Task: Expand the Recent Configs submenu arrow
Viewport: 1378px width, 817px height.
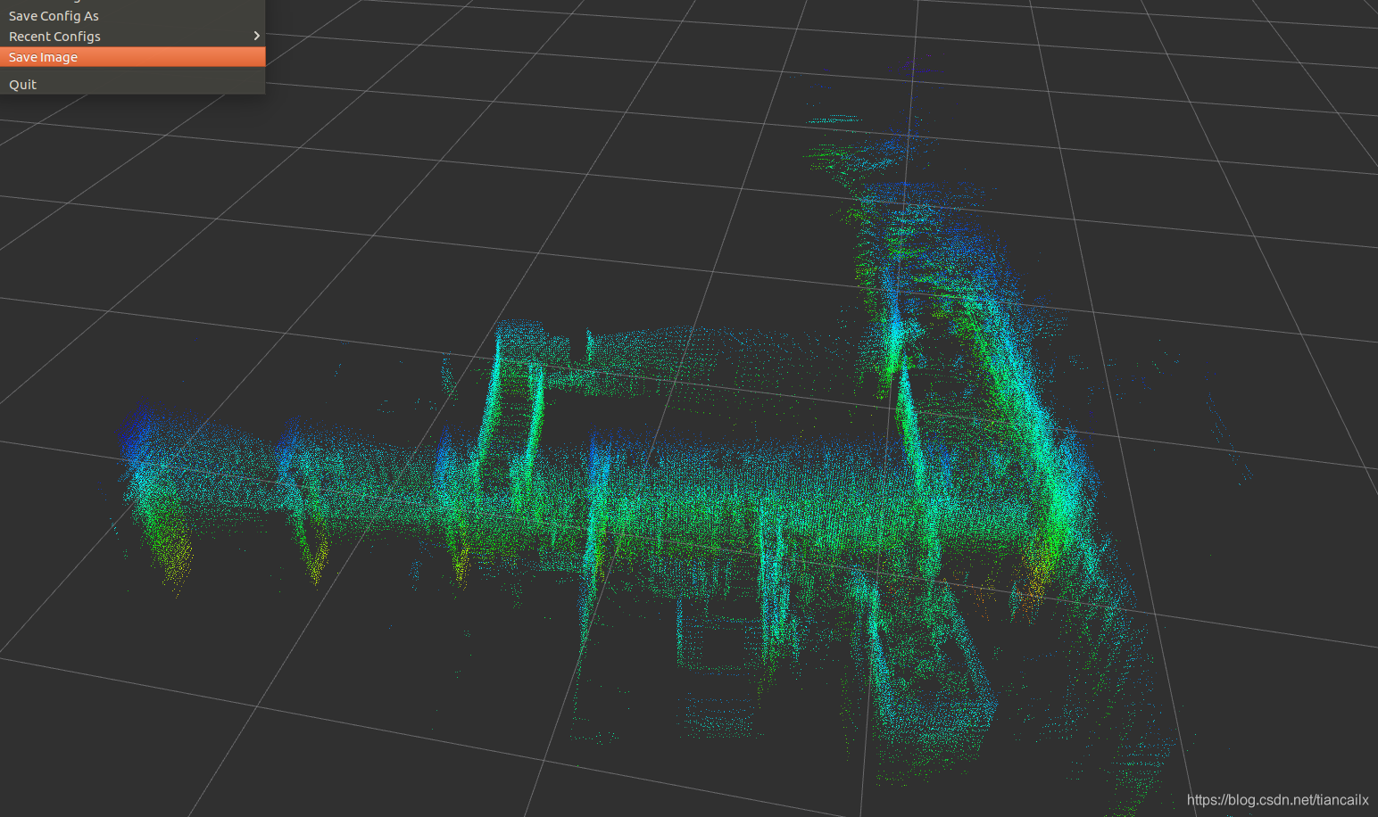Action: point(256,36)
